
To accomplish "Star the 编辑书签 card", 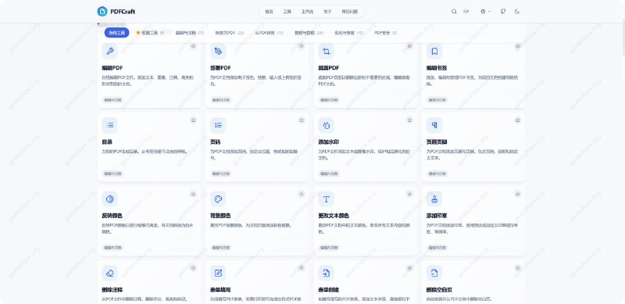I will click(x=518, y=46).
